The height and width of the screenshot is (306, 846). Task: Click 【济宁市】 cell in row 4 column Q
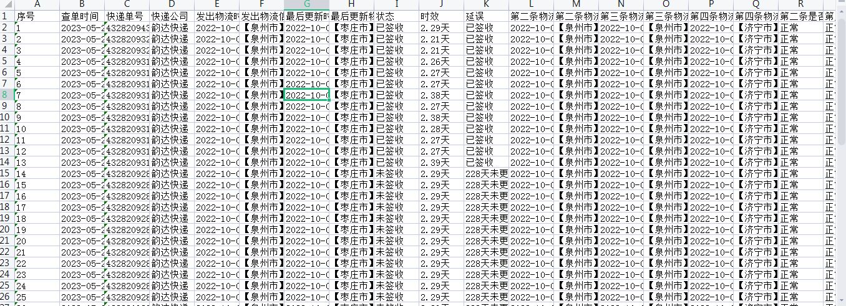[x=756, y=50]
